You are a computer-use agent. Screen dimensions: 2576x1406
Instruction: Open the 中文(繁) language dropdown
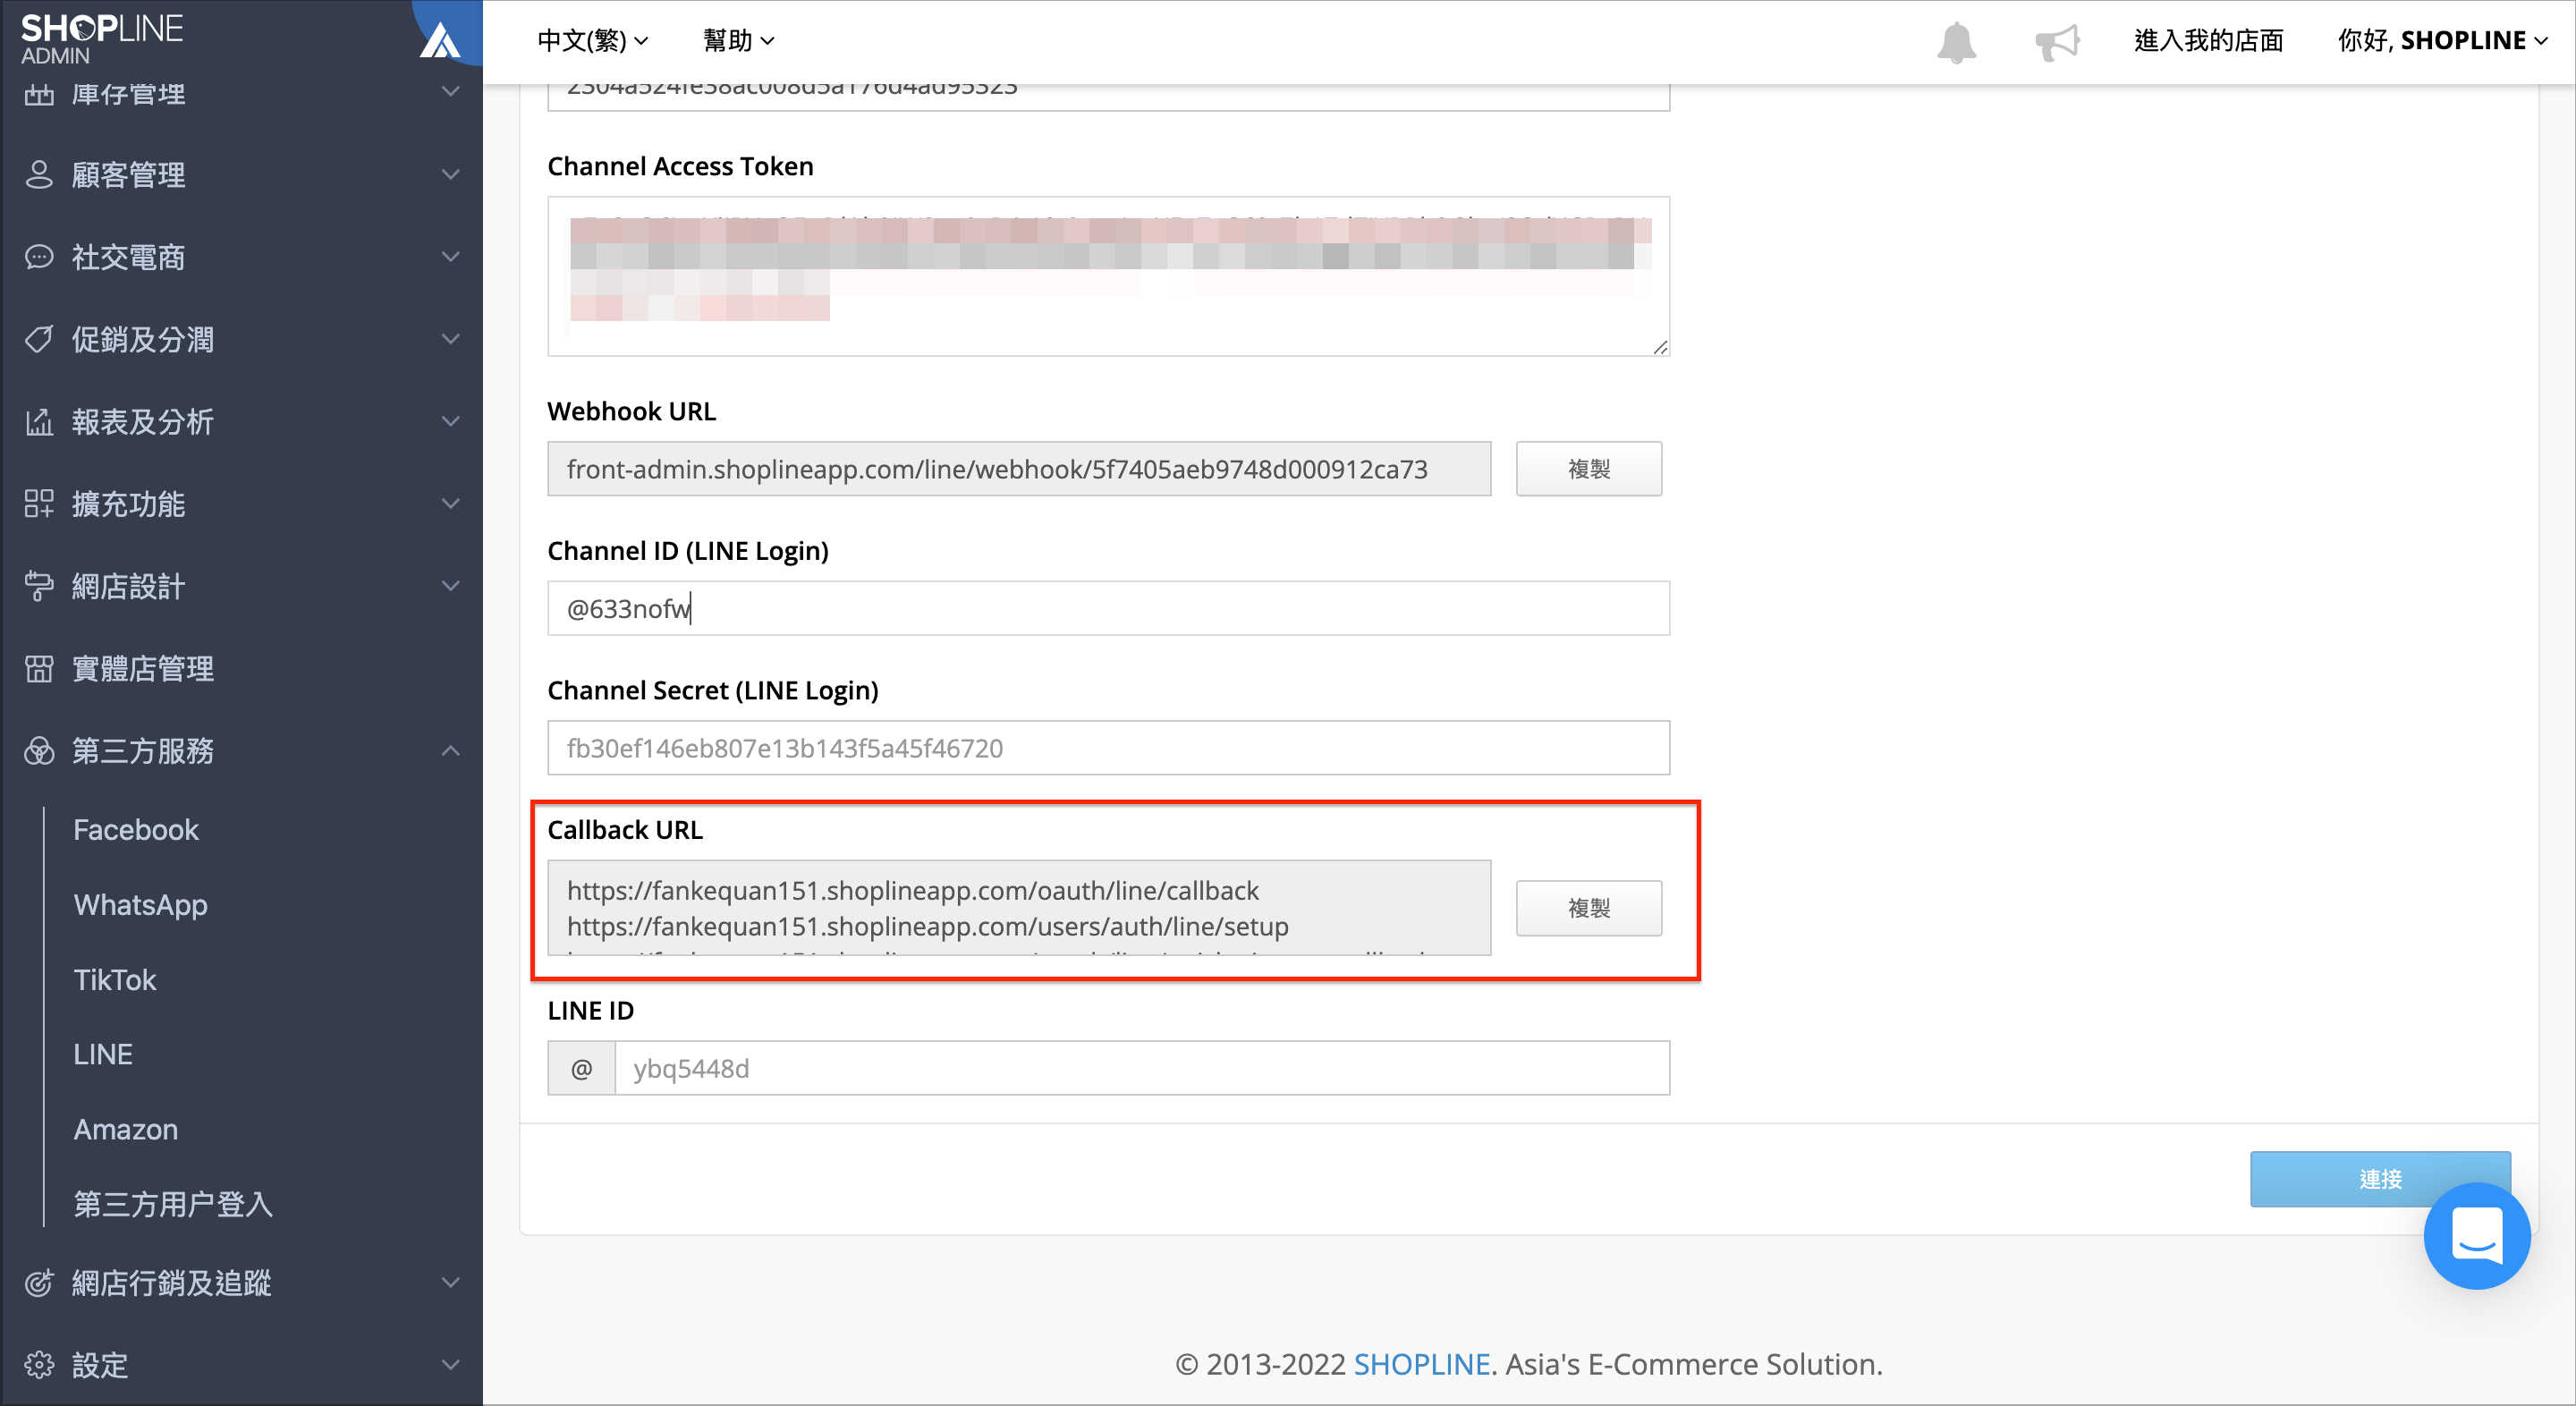click(593, 41)
